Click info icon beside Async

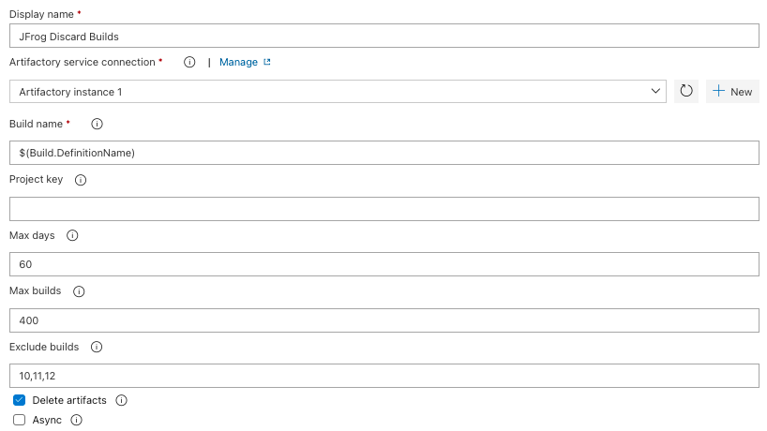77,421
